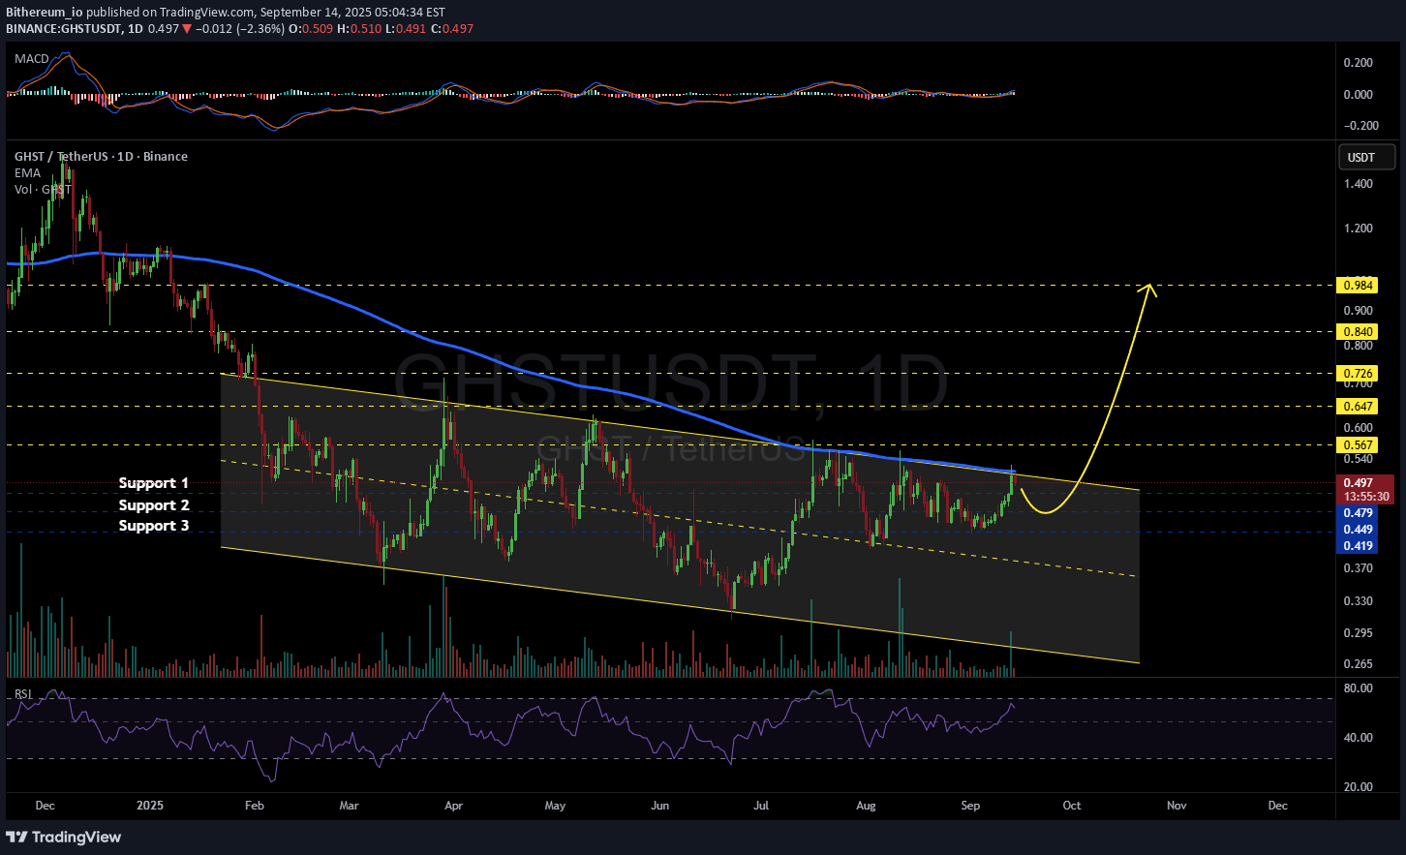Click the Support 1 text label

tap(154, 482)
